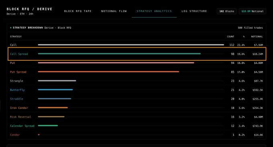Open the Block RFQ Tape tab

[77, 11]
